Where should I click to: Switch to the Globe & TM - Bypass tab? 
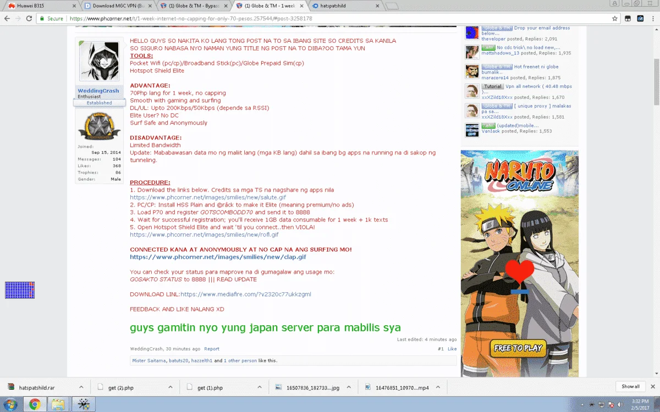193,5
